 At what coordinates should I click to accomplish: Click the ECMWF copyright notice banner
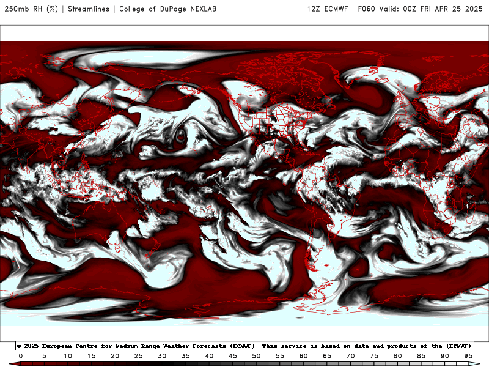244,346
